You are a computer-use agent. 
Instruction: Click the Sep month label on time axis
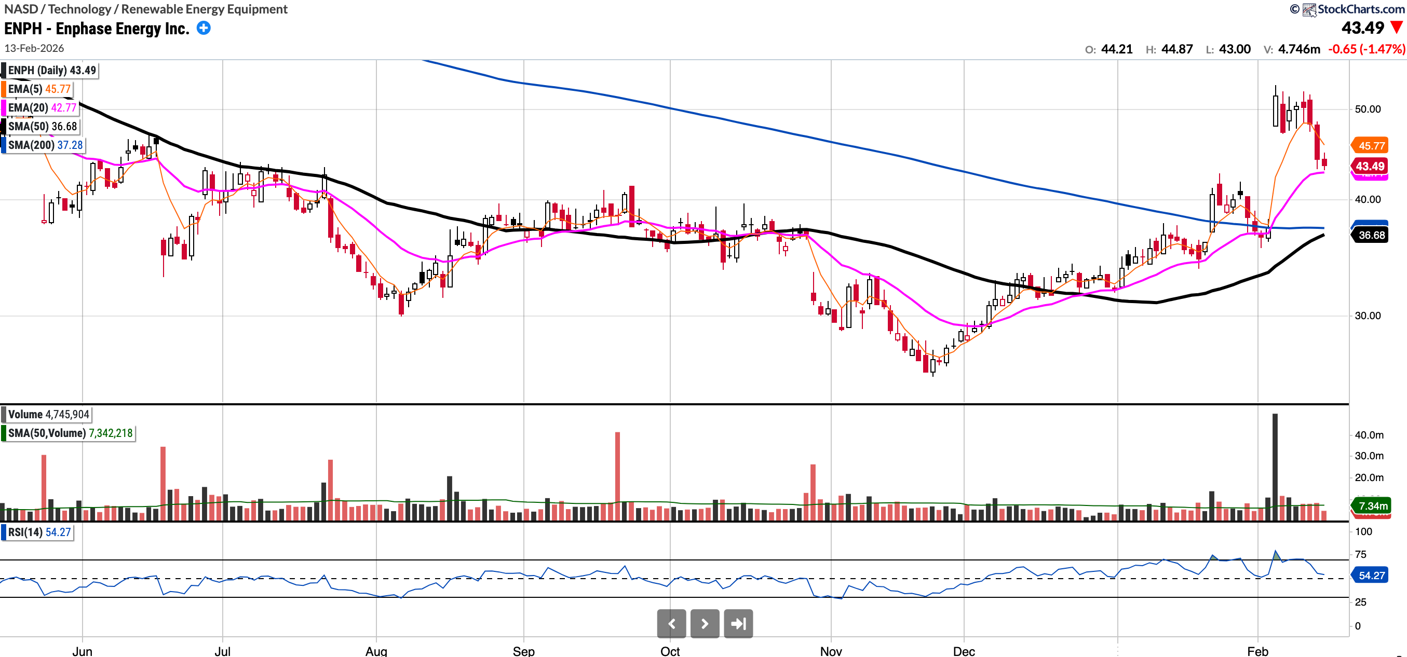[523, 651]
